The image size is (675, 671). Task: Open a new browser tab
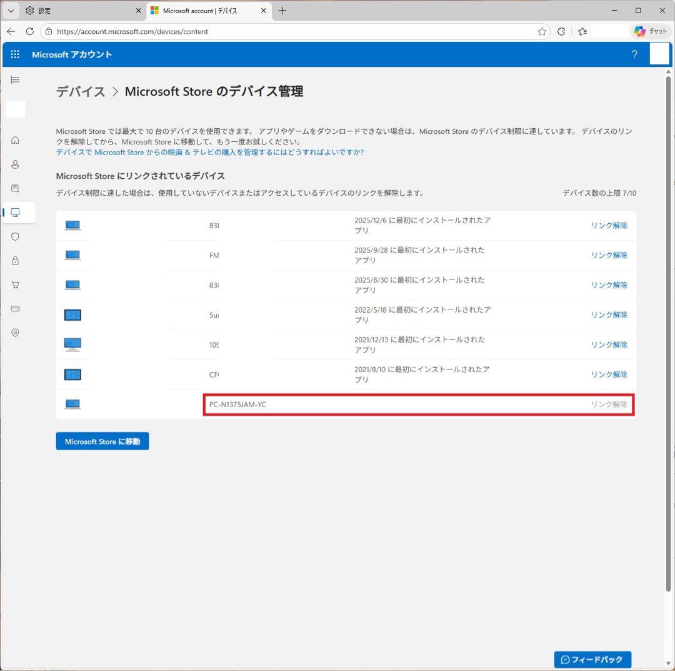284,11
